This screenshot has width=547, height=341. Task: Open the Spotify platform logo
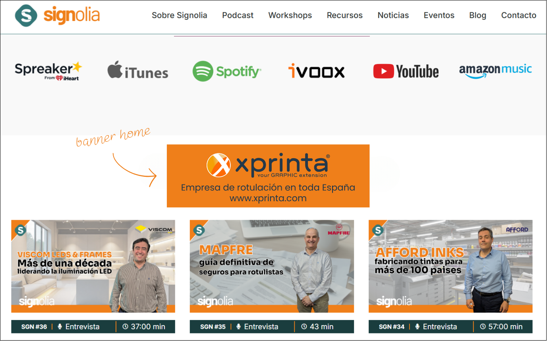pyautogui.click(x=227, y=71)
